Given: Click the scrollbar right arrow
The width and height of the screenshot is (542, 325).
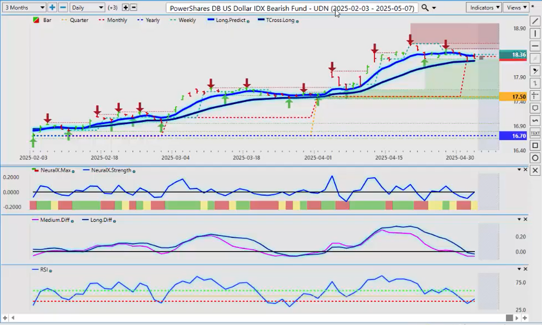Looking at the screenshot, I should pyautogui.click(x=517, y=317).
